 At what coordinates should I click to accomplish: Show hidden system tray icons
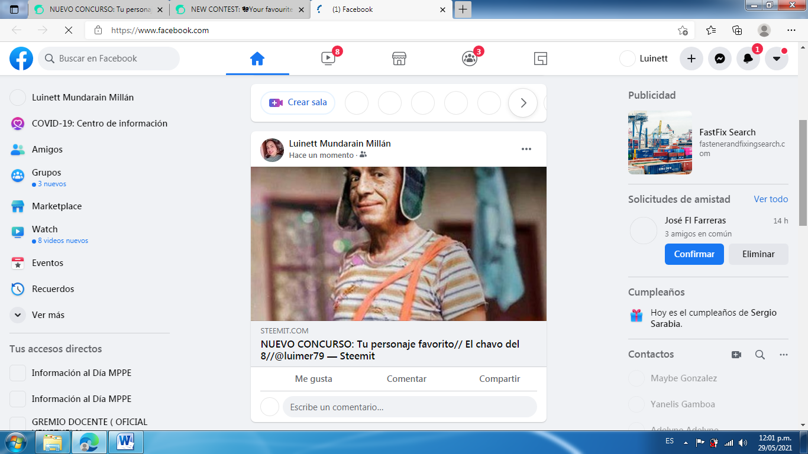pos(686,442)
